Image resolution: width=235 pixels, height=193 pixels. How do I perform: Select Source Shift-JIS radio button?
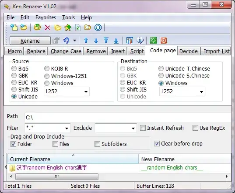[14, 89]
